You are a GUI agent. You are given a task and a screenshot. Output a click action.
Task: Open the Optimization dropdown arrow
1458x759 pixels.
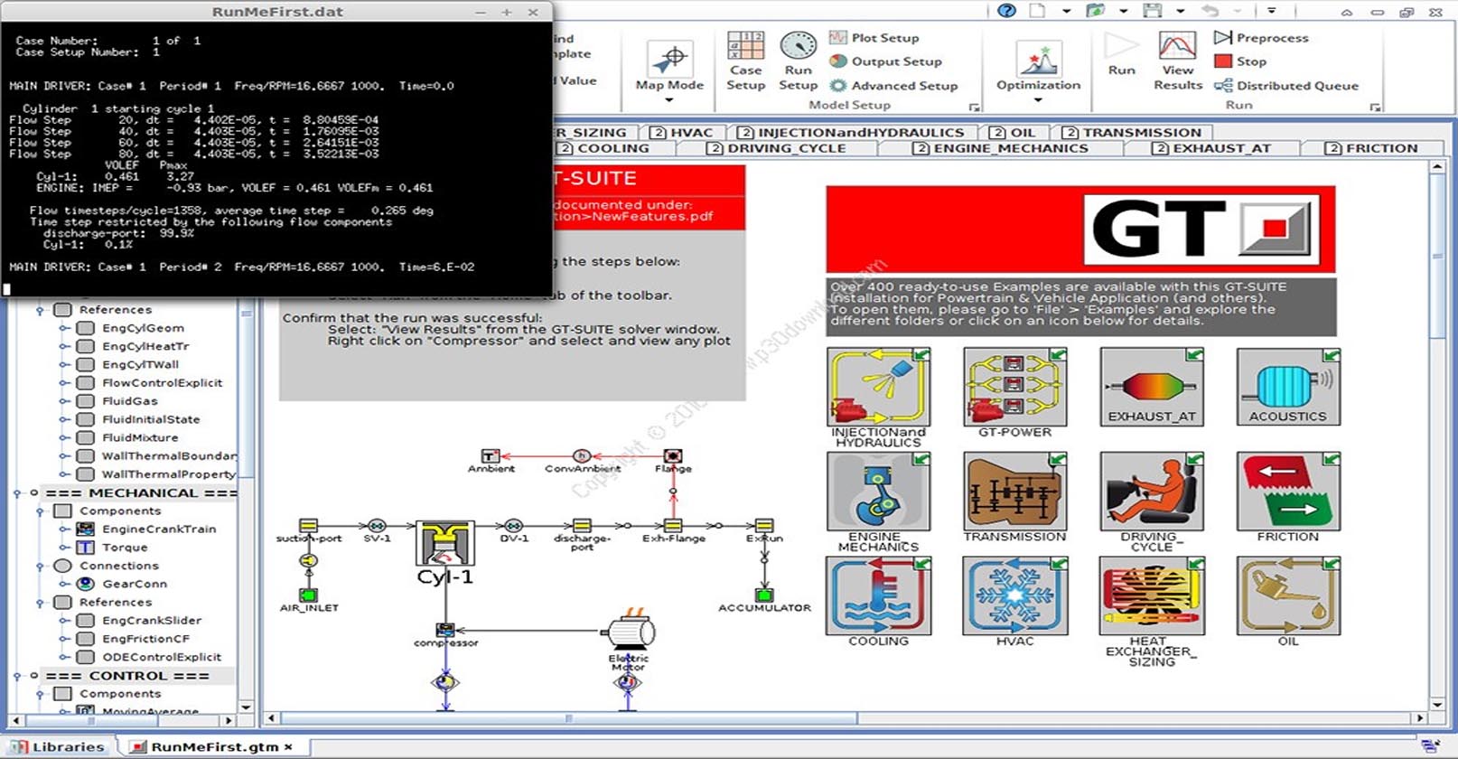[1038, 100]
